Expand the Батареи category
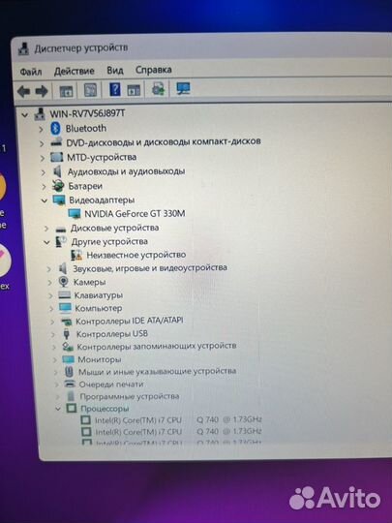Viewport: 392px width, 523px height. pos(44,187)
